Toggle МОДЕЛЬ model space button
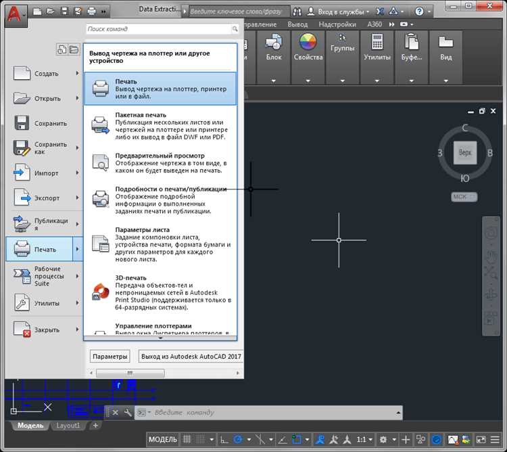Screen dimensions: 507x452 pyautogui.click(x=163, y=440)
